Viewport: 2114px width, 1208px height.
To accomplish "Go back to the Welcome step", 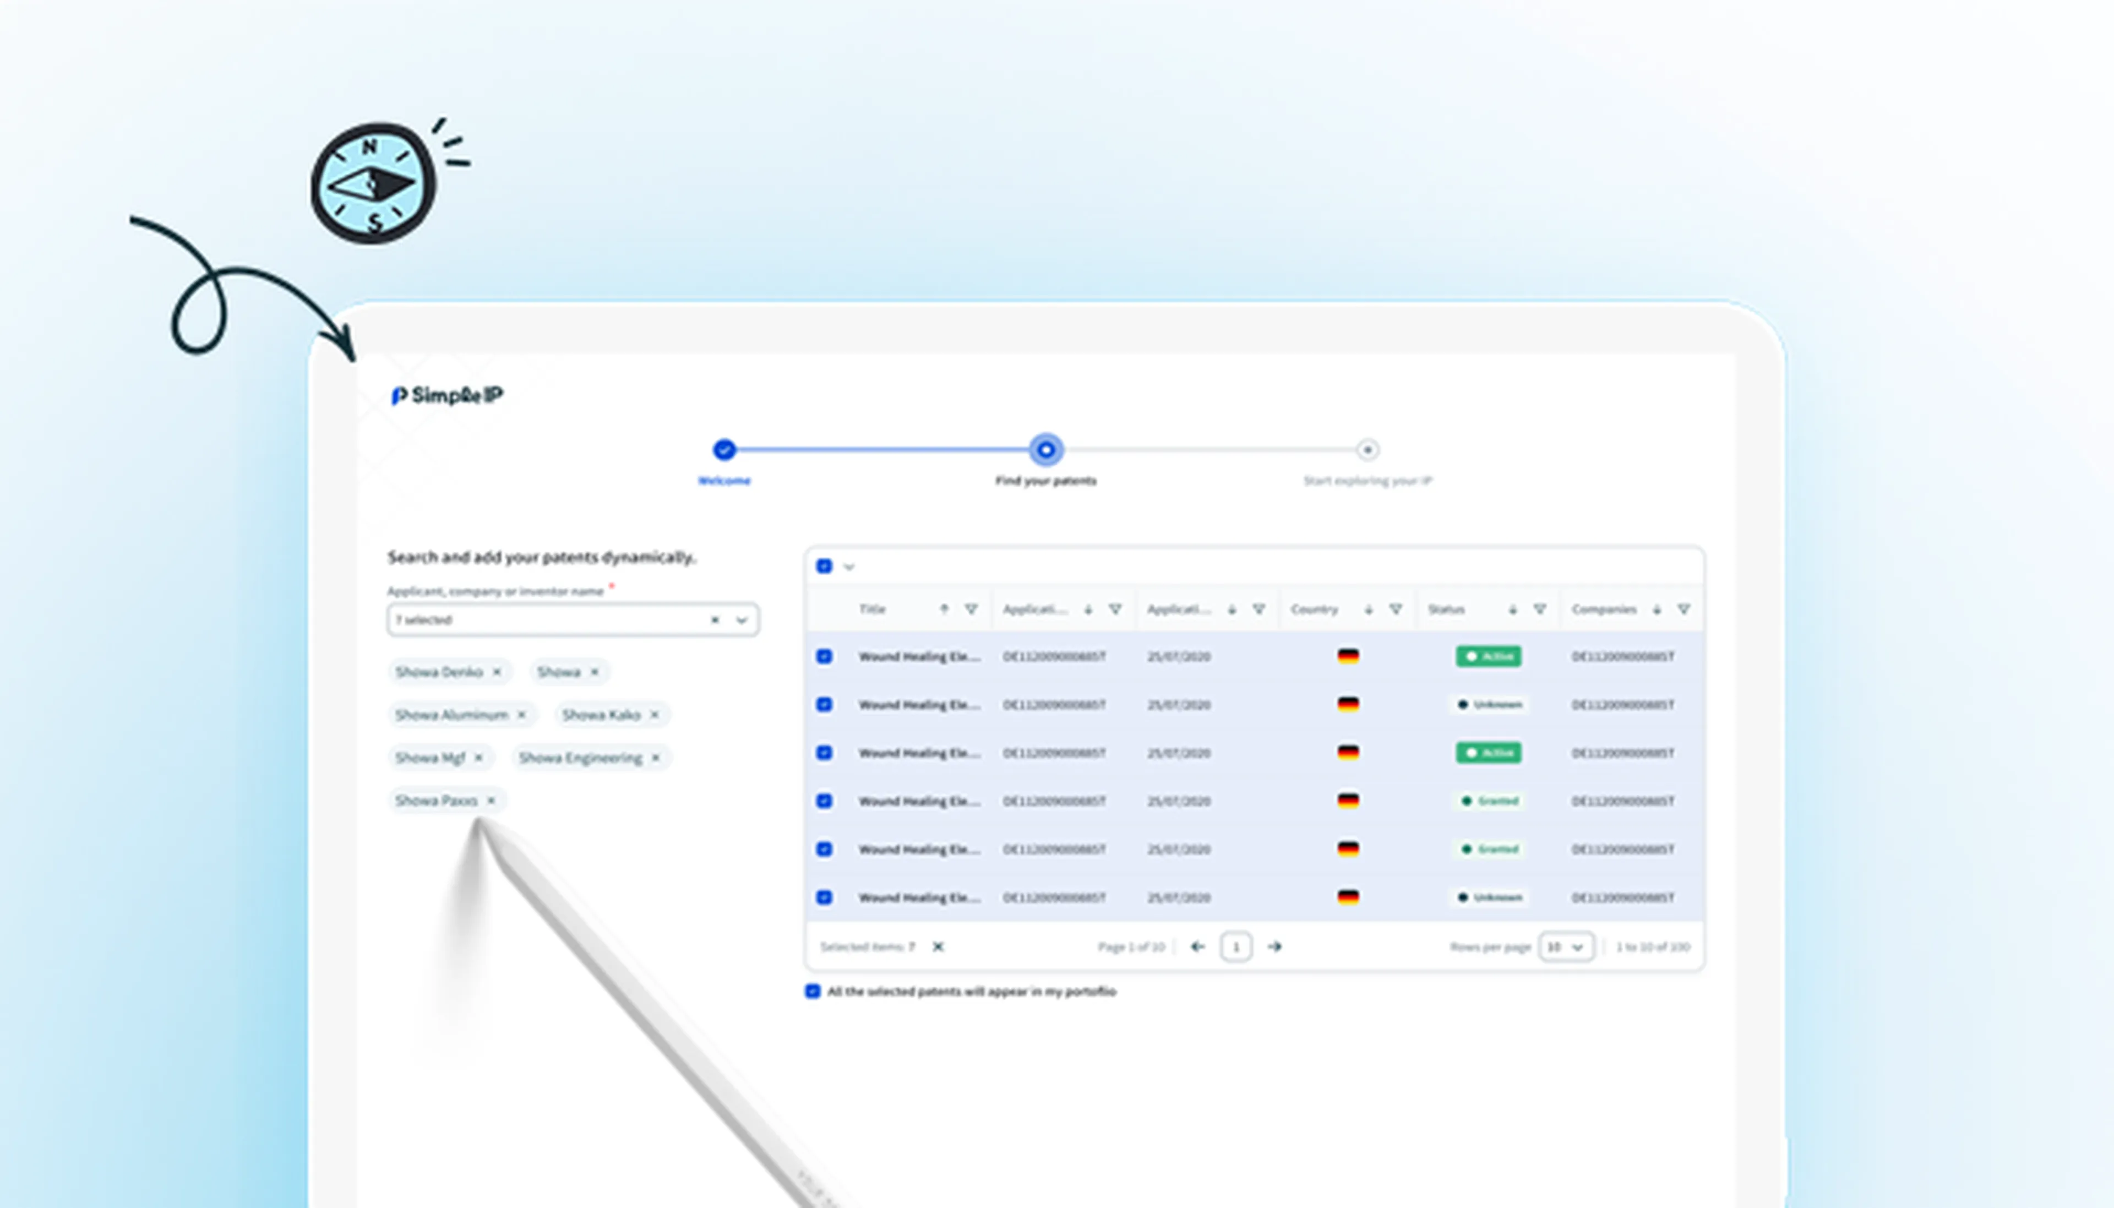I will pyautogui.click(x=724, y=450).
